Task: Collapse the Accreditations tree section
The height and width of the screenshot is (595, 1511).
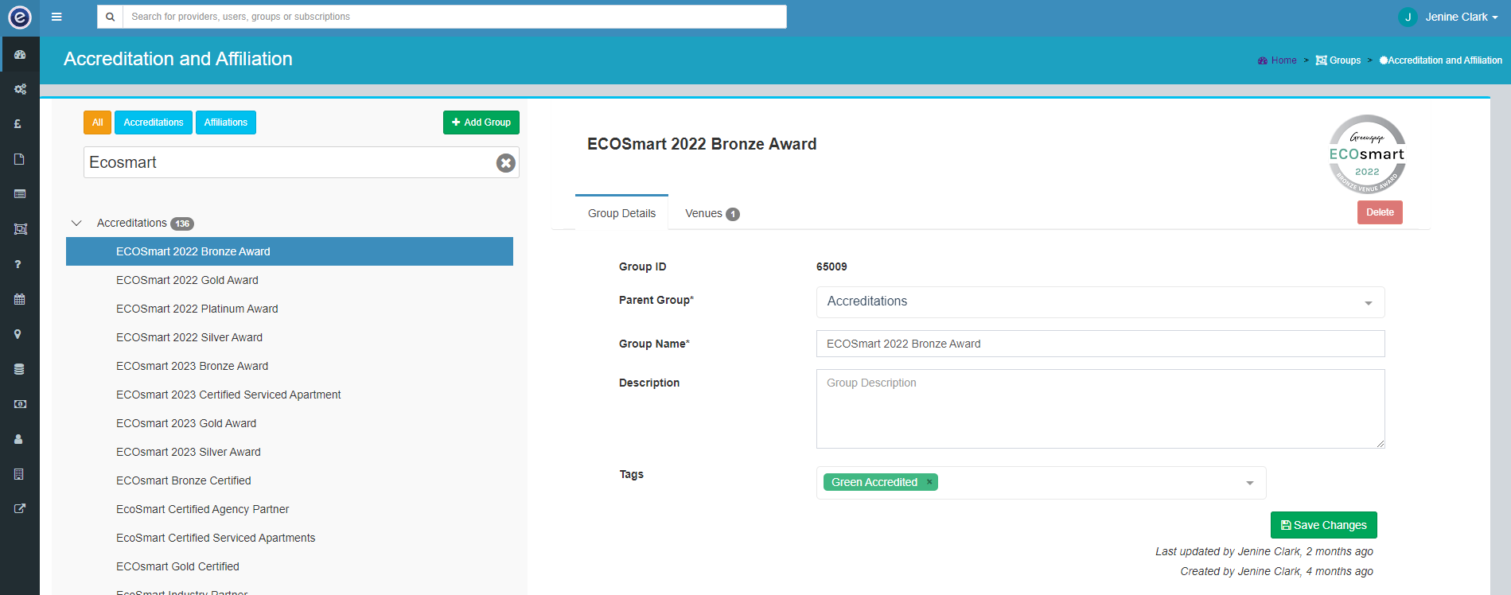Action: [76, 224]
